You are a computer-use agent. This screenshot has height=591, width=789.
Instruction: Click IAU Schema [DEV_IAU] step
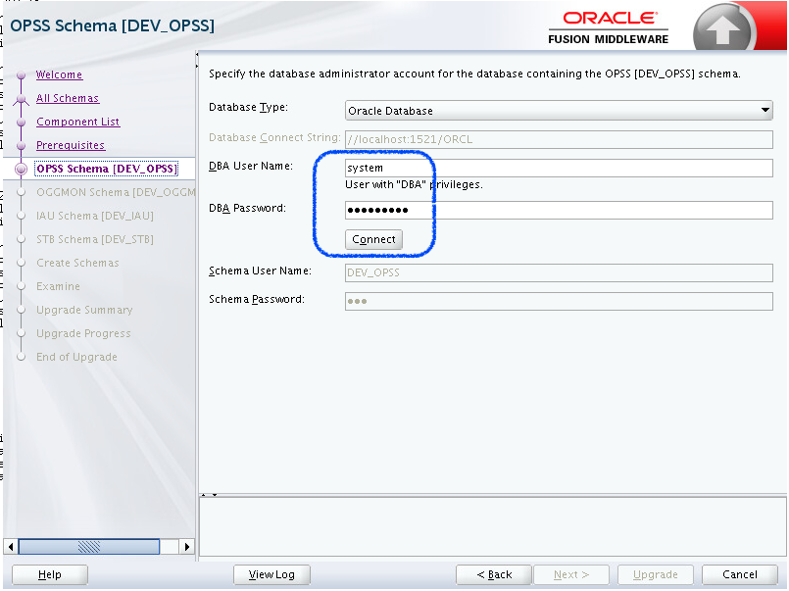[x=95, y=216]
